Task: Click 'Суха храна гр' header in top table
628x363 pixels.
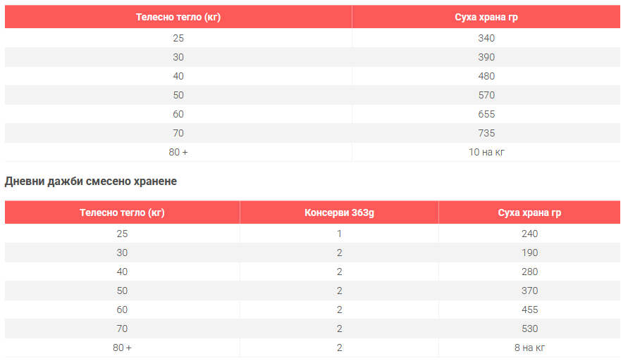Action: (x=486, y=17)
